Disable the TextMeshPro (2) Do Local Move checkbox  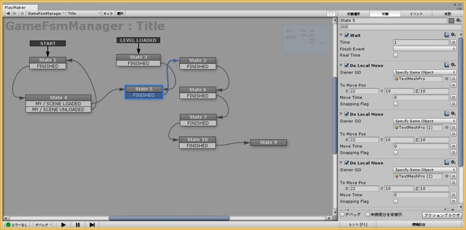coord(346,163)
